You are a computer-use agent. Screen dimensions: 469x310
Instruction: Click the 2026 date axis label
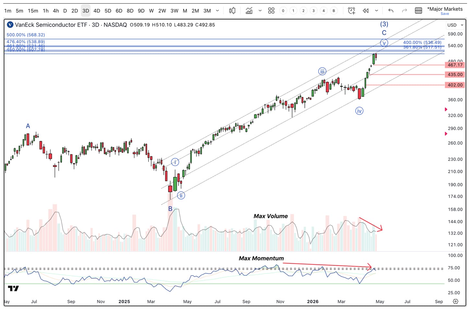point(313,301)
